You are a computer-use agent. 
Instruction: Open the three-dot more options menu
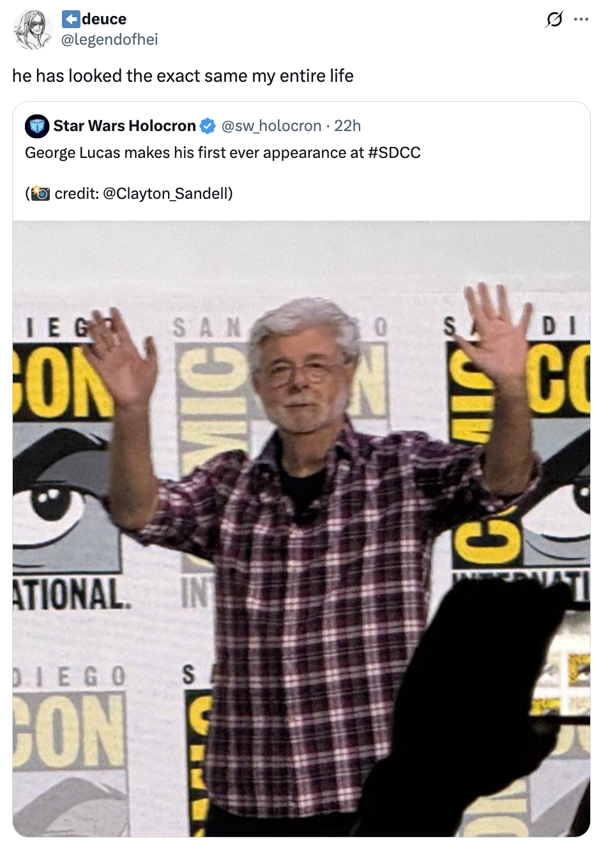[x=581, y=19]
